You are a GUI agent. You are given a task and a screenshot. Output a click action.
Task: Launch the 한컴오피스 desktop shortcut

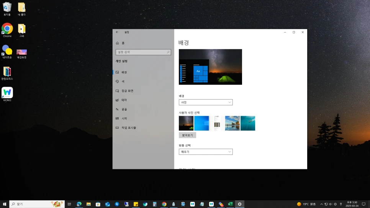[x=7, y=73]
